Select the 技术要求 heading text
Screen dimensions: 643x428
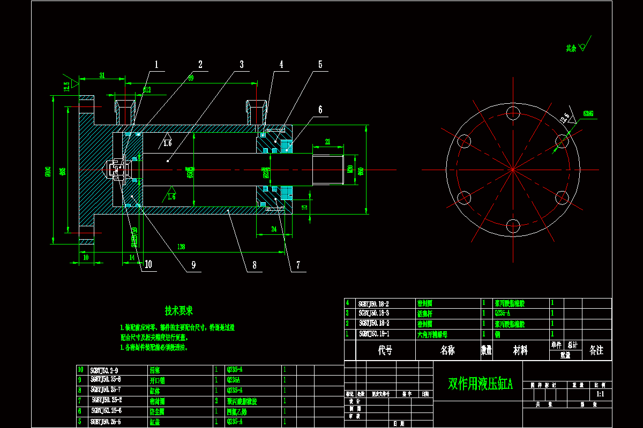point(179,310)
